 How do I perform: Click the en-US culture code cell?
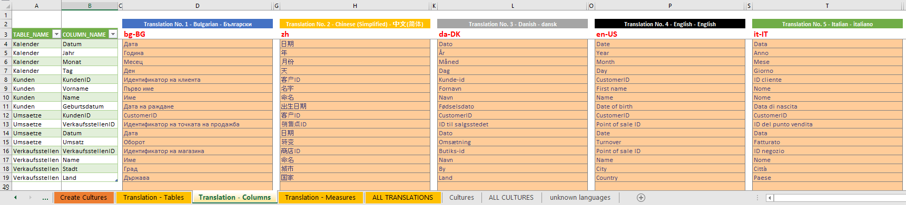click(x=670, y=34)
